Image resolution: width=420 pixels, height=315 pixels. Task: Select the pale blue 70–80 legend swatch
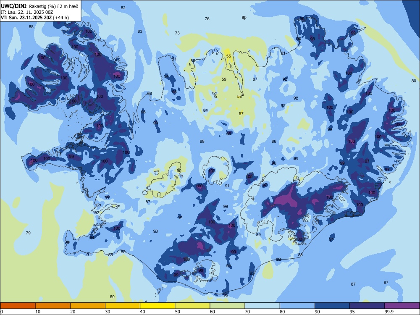pyautogui.click(x=262, y=306)
